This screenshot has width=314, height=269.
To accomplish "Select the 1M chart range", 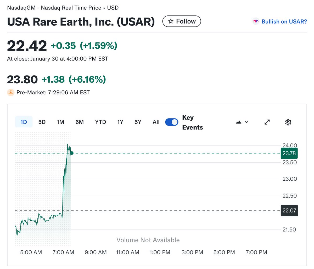I will tap(60, 122).
